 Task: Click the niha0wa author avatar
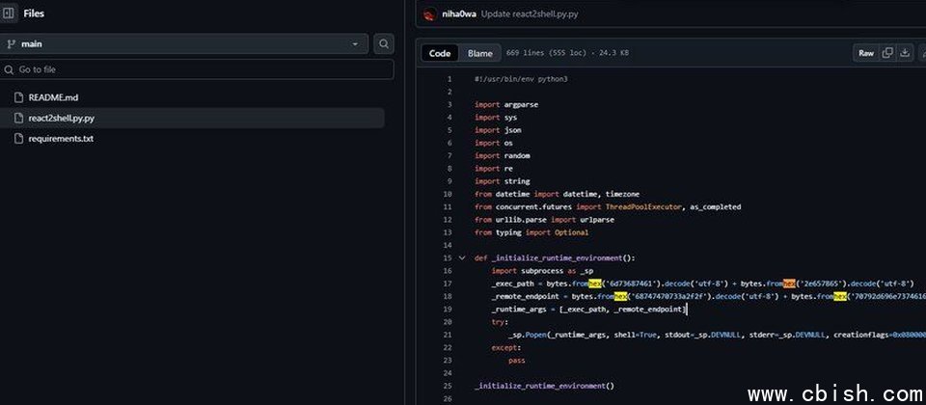point(431,15)
